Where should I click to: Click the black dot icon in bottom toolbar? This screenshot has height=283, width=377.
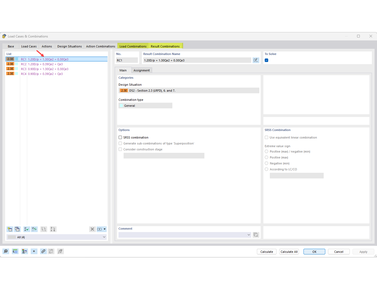click(x=34, y=251)
